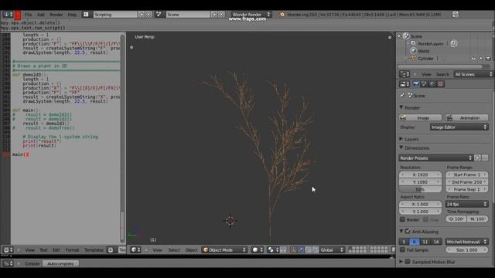Screen dimensions: 495x278
Task: Open the Help menu
Action: pos(72,15)
